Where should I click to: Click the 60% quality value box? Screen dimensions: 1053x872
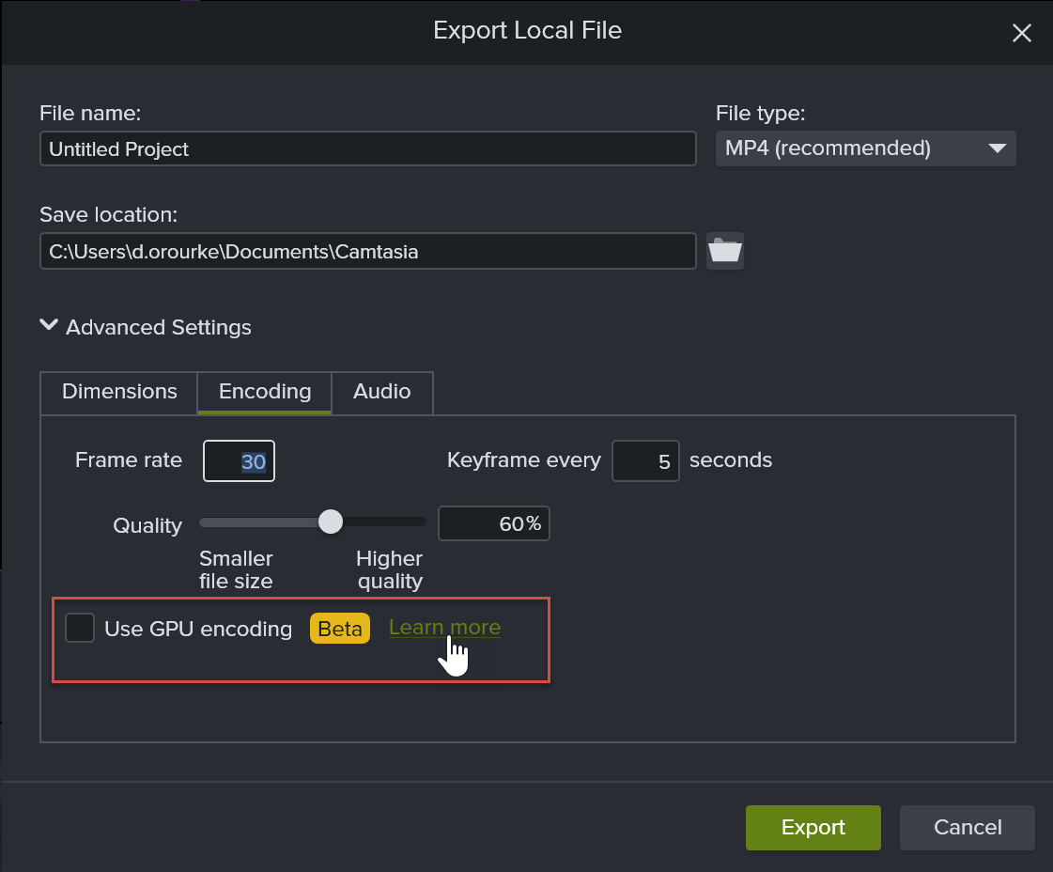(x=493, y=522)
